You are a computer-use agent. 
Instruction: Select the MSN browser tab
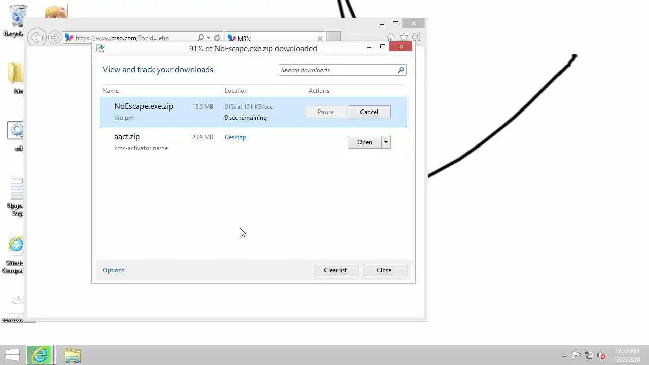point(274,38)
